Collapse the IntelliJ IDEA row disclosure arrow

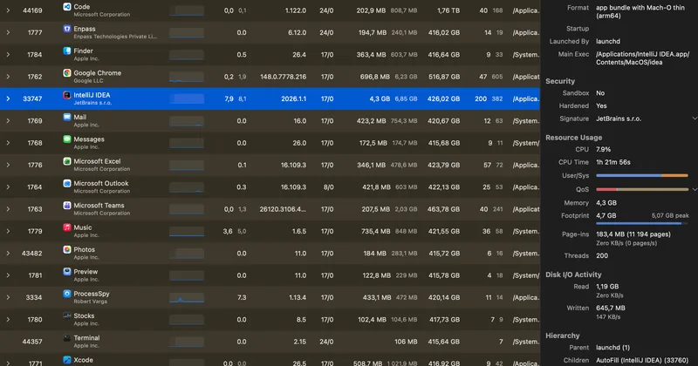pyautogui.click(x=8, y=98)
